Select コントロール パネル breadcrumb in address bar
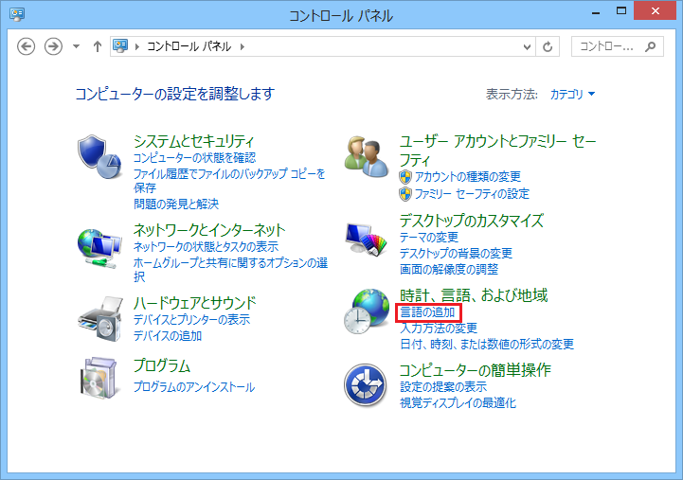The width and height of the screenshot is (683, 480). pyautogui.click(x=190, y=45)
